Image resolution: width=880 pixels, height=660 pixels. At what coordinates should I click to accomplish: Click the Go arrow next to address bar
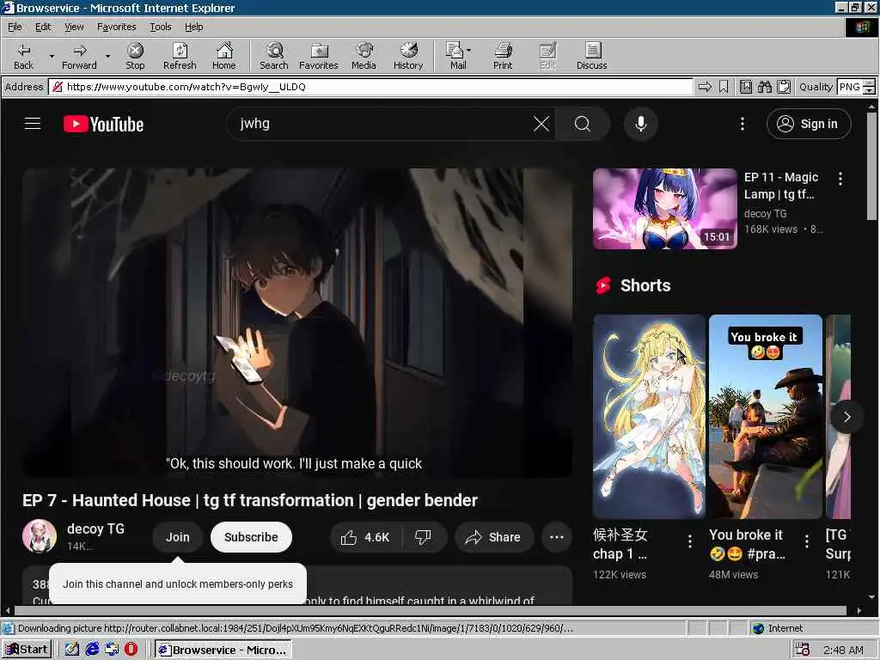(705, 87)
